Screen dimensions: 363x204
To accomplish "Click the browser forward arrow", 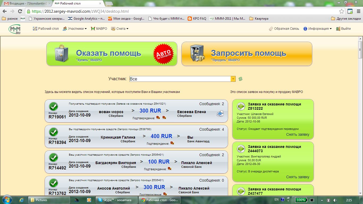I will [x=12, y=11].
